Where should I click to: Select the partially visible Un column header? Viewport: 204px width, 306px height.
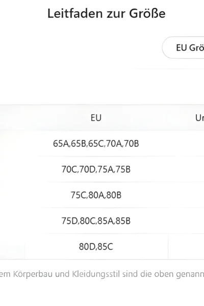point(199,118)
